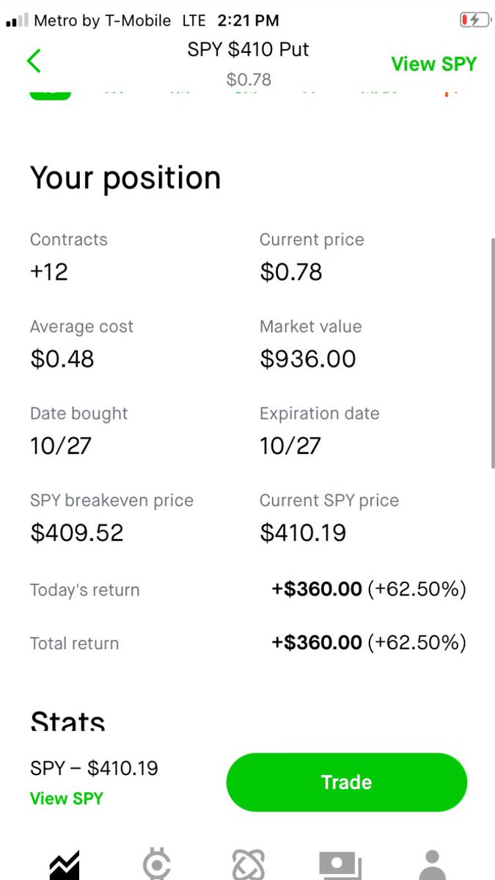The image size is (495, 880).
Task: Click the right-edge scrollbar
Action: tap(491, 352)
